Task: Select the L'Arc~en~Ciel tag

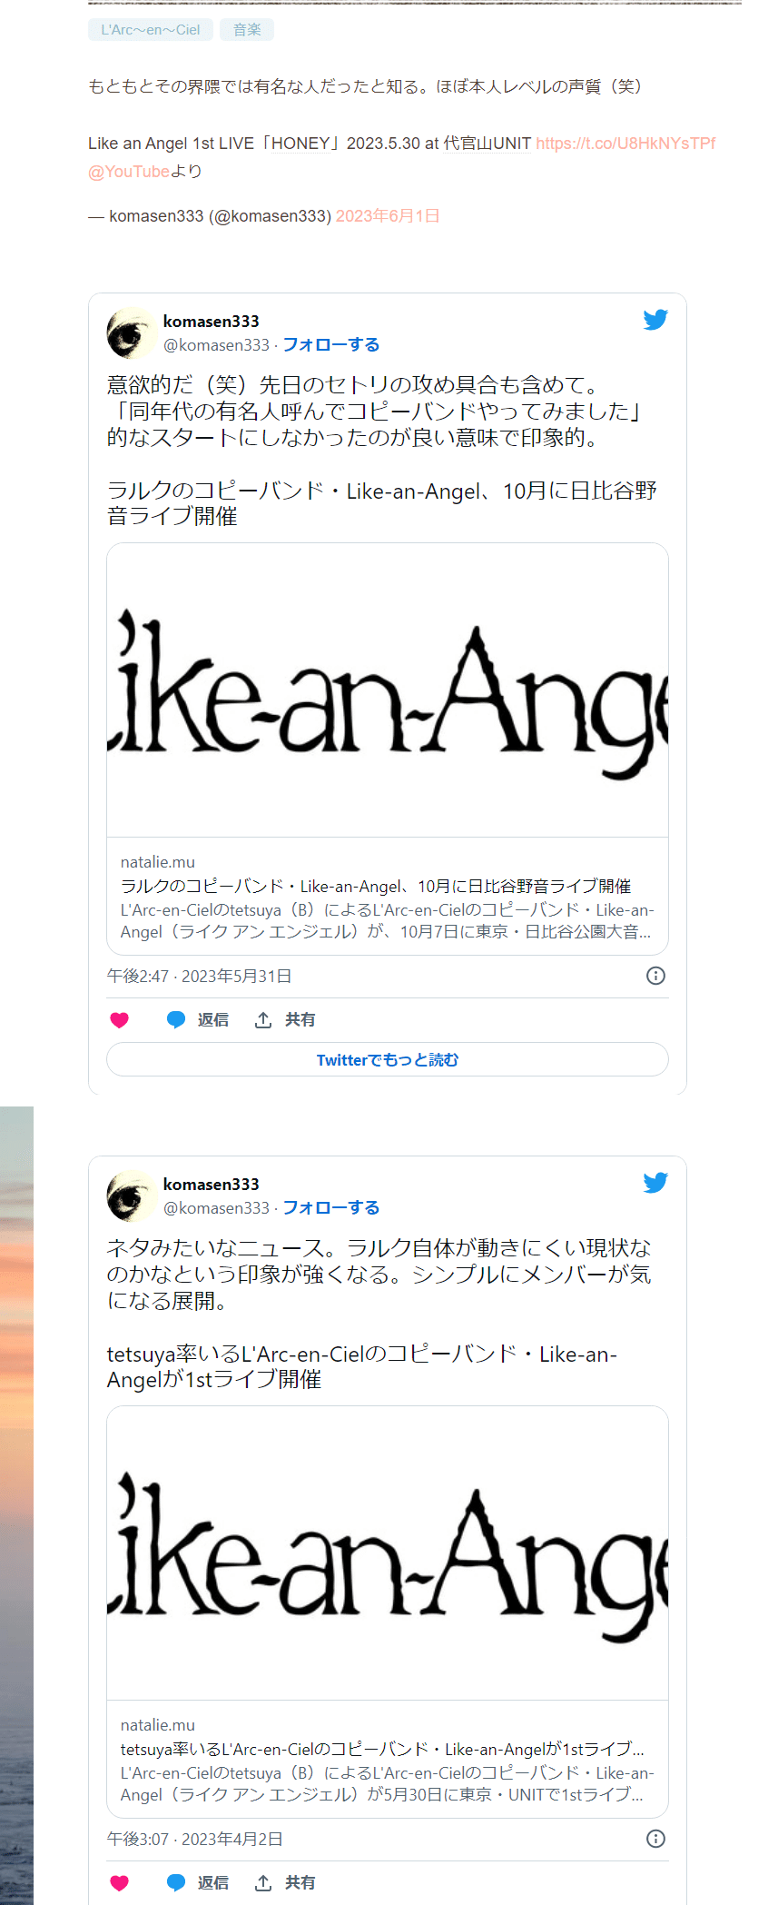Action: pyautogui.click(x=151, y=30)
